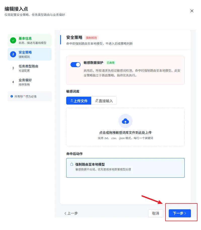Screen dimensions: 201x230
Task: Click the step 3 number circle
Action: [13, 68]
